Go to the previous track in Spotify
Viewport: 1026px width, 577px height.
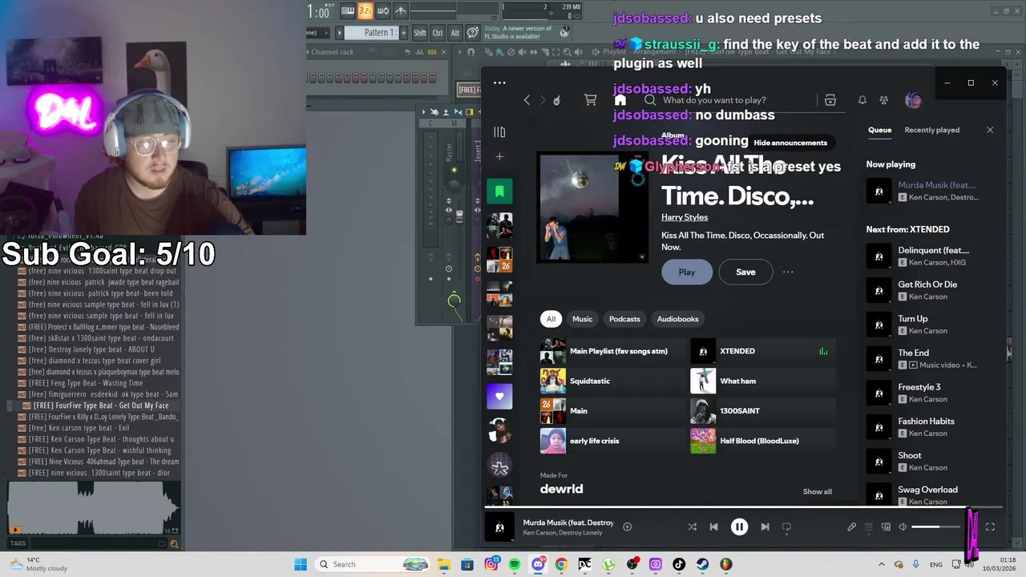(713, 527)
